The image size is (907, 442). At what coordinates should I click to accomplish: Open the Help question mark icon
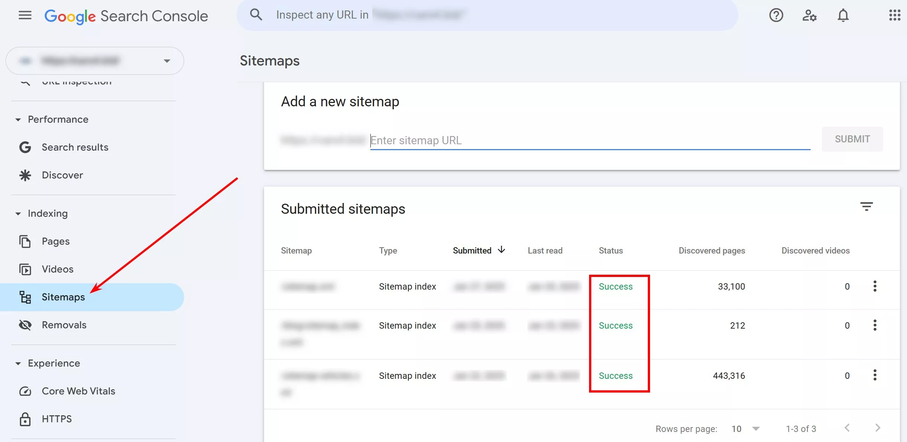pos(776,15)
